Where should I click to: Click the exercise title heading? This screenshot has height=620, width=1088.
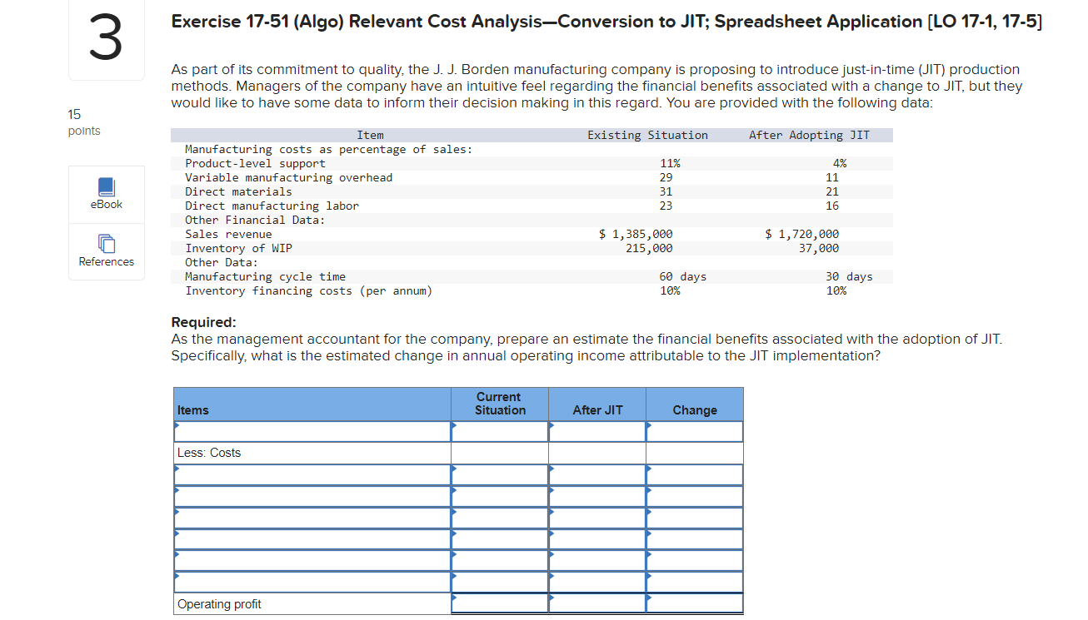(606, 22)
